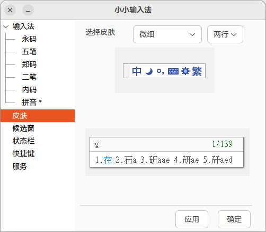Click the half-moon icon in status bar preview
Image resolution: width=266 pixels, height=232 pixels.
(x=149, y=71)
